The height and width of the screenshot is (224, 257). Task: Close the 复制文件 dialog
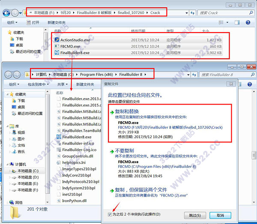(231, 84)
